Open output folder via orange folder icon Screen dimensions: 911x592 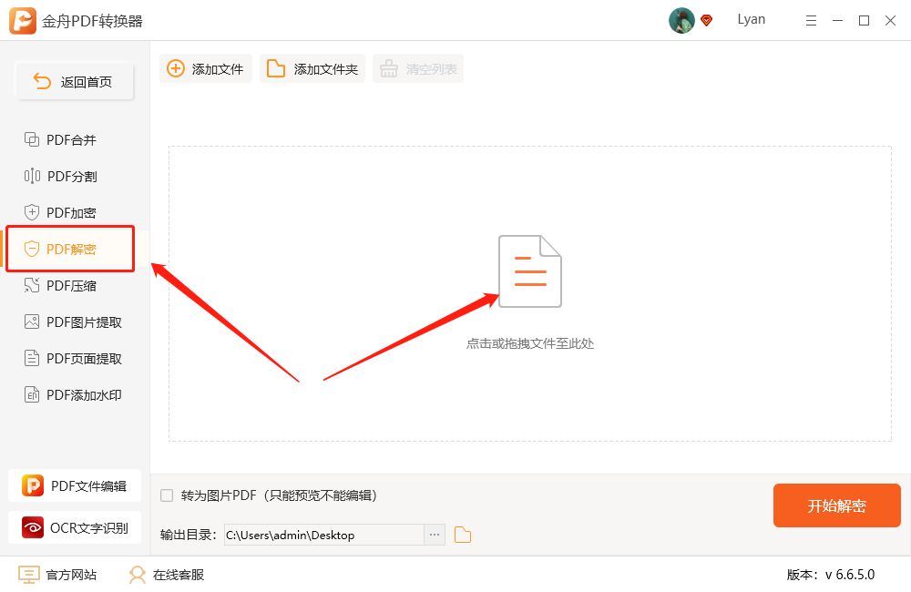click(463, 535)
